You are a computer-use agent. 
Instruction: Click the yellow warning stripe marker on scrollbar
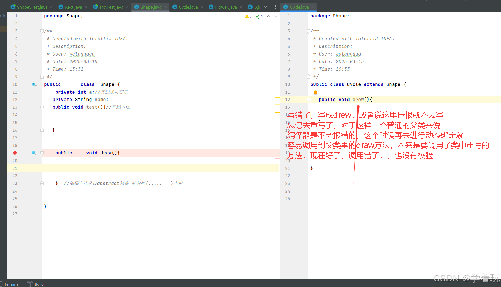coord(277,97)
